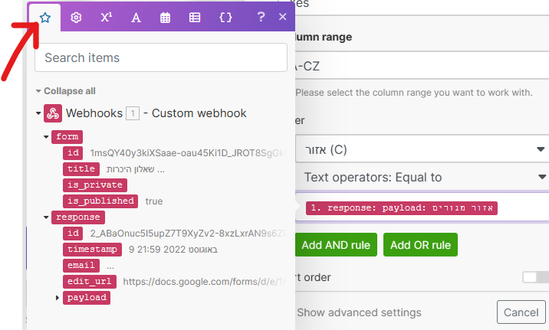Click the Webhooks module icon

(53, 113)
